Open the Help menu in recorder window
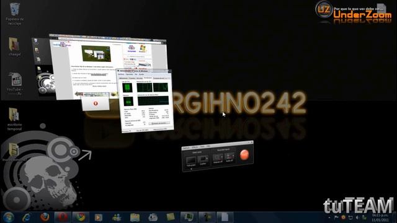This screenshot has width=397, height=223. (x=208, y=146)
